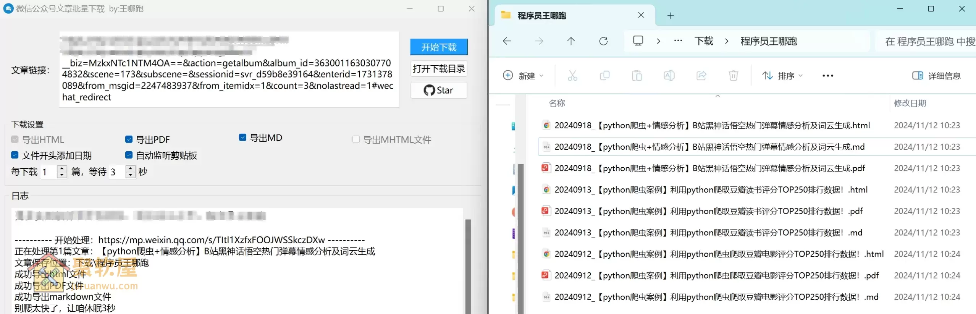The width and height of the screenshot is (976, 314).
Task: Click the Cut scissors icon
Action: point(572,76)
